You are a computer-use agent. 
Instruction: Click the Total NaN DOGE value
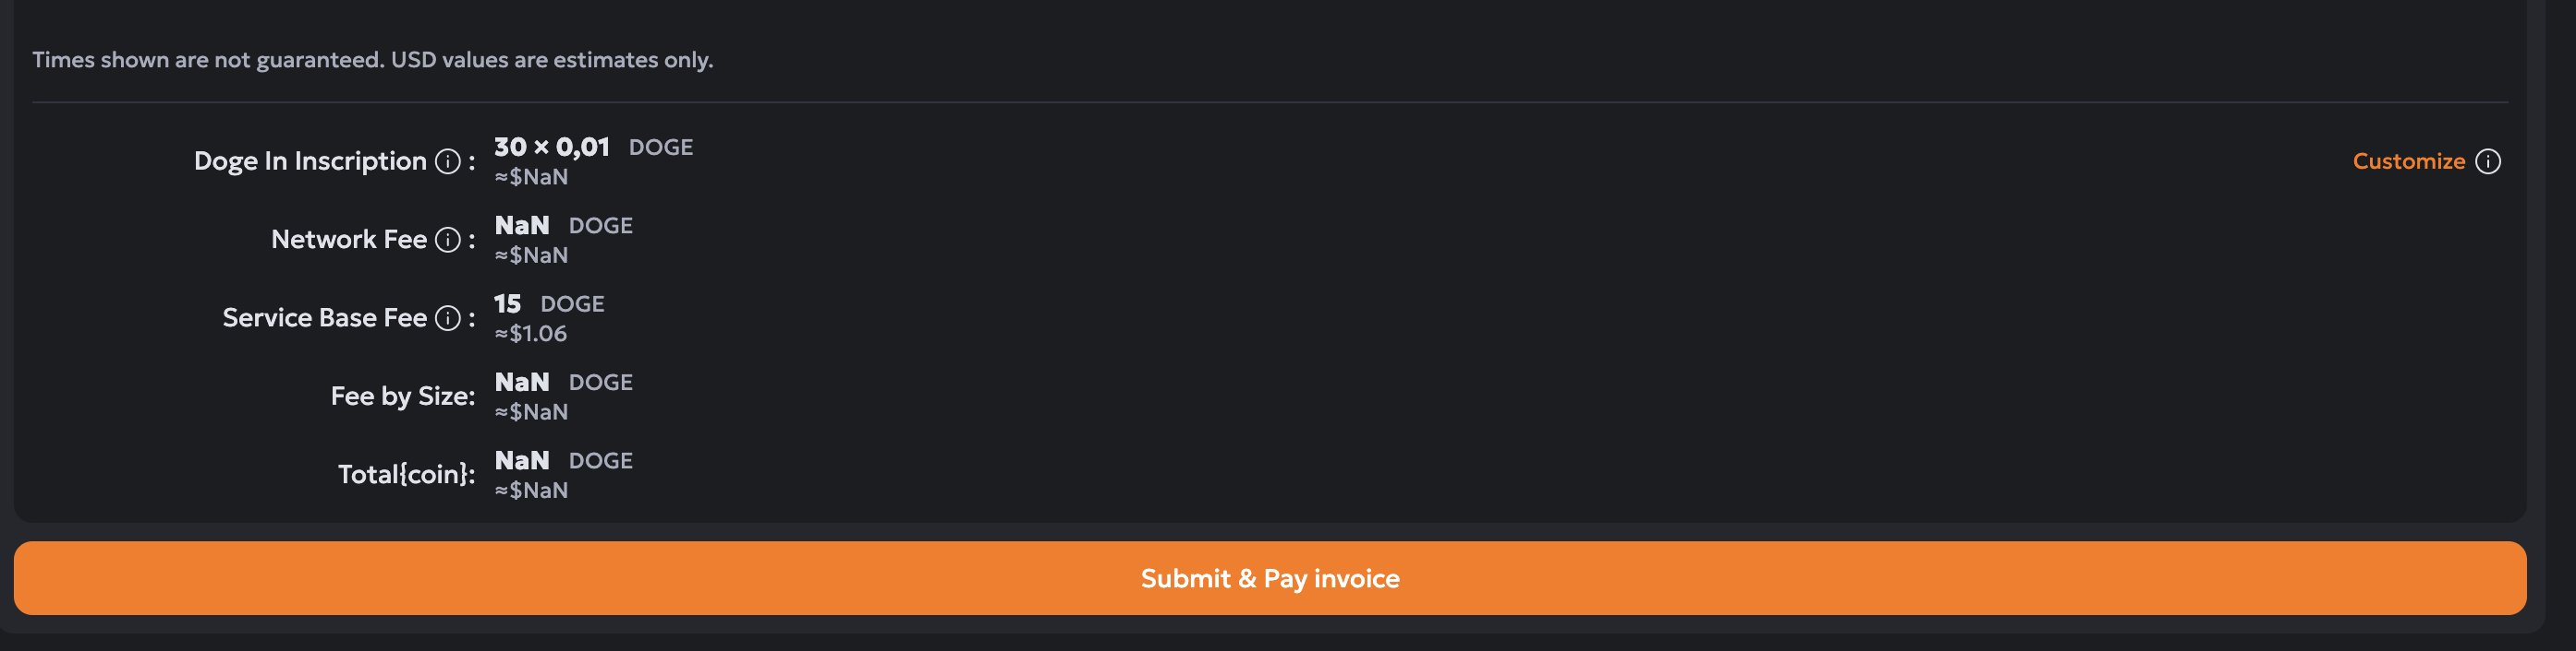(563, 460)
